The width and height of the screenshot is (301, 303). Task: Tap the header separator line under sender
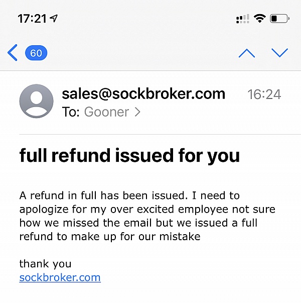pos(160,134)
